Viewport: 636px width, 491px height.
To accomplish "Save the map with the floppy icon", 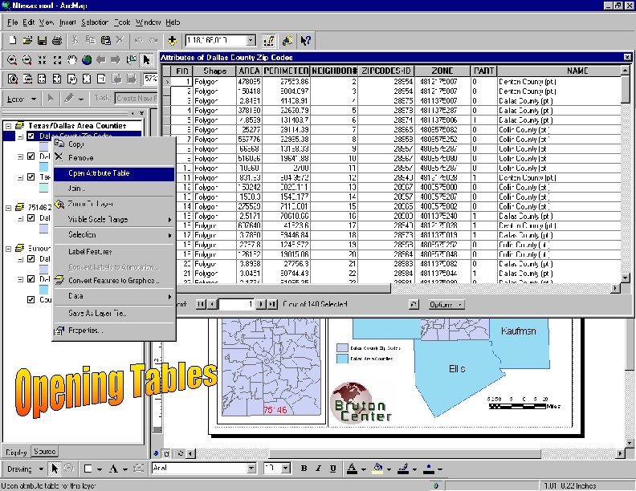I will pyautogui.click(x=42, y=40).
